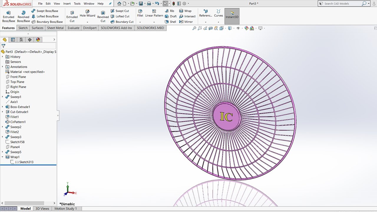The width and height of the screenshot is (377, 212).
Task: Collapse the Wrap1 feature node
Action: [3, 157]
